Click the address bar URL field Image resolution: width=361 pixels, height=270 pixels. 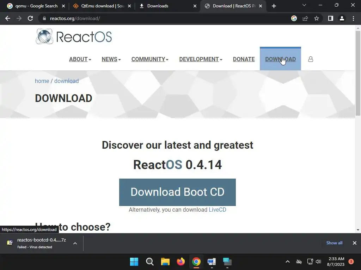tap(161, 18)
